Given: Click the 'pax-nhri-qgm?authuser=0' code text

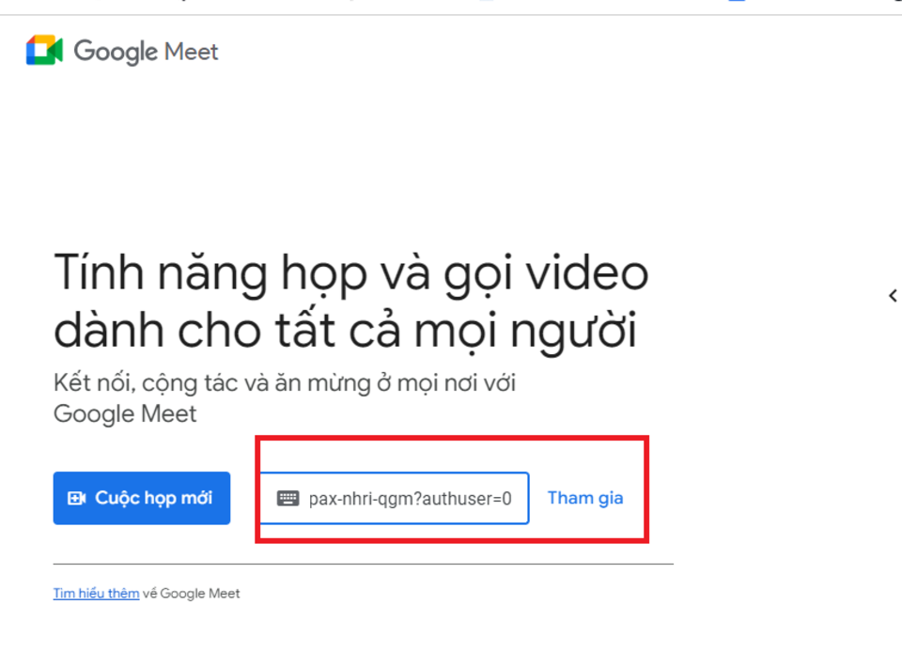Looking at the screenshot, I should [x=410, y=499].
